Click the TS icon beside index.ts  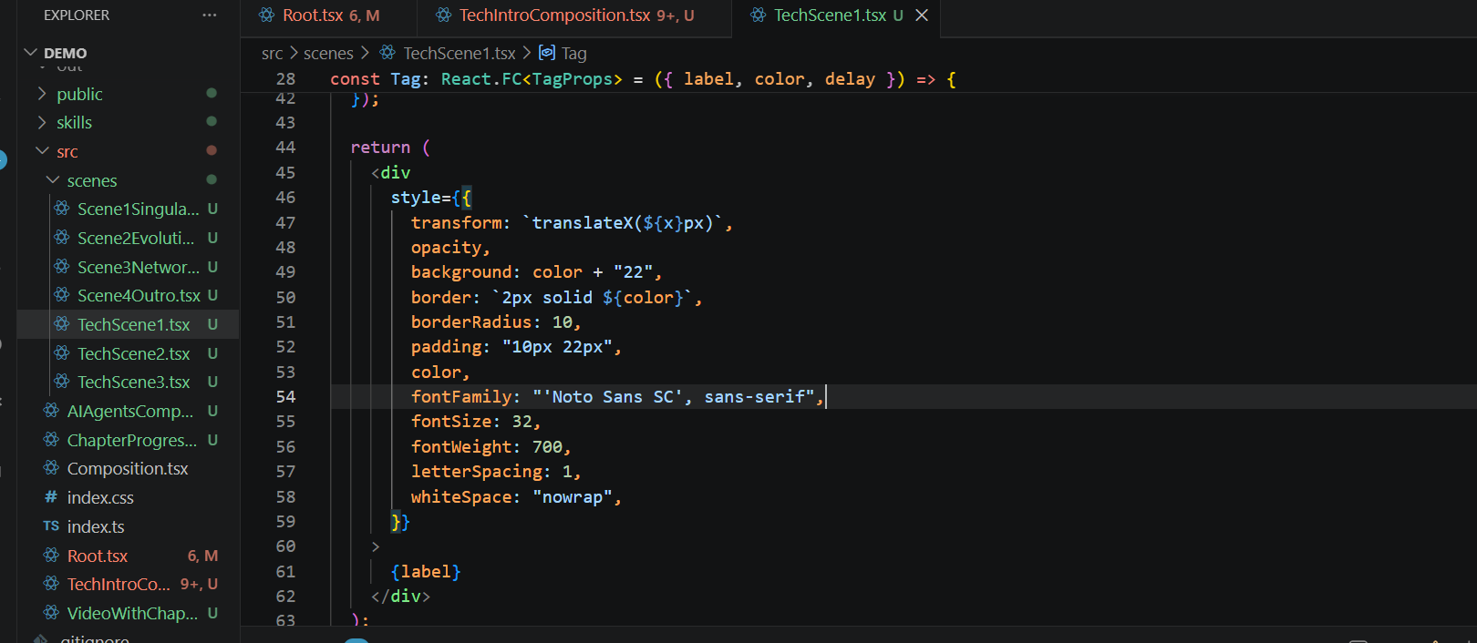pyautogui.click(x=51, y=526)
